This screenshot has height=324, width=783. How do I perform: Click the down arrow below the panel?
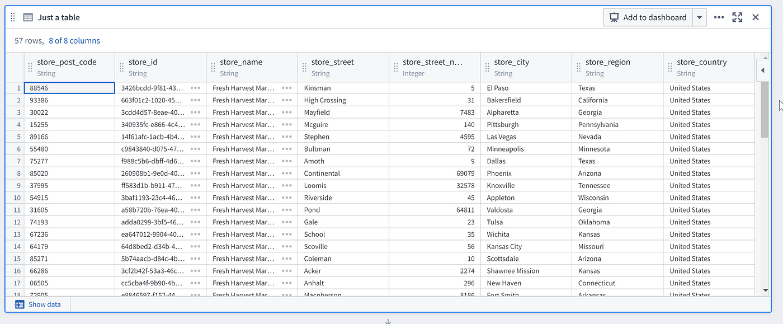click(388, 321)
